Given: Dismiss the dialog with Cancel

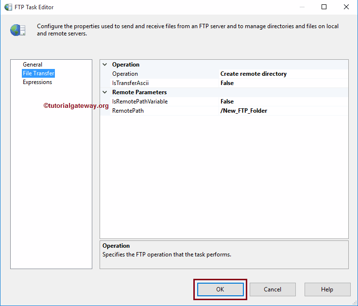Looking at the screenshot, I should [273, 289].
